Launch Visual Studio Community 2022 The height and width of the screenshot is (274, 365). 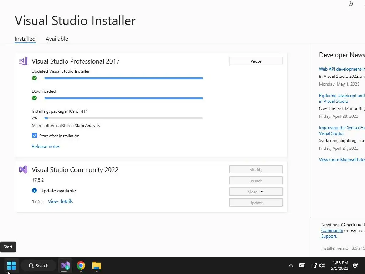[x=256, y=181]
